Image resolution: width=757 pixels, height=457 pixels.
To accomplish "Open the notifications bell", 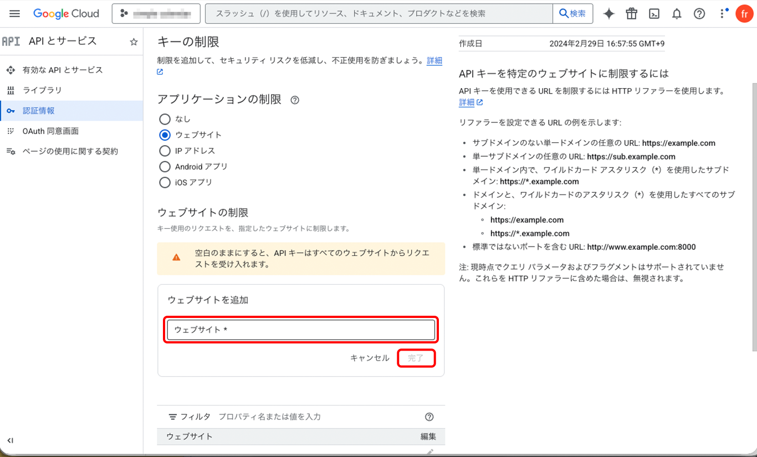I will (677, 14).
